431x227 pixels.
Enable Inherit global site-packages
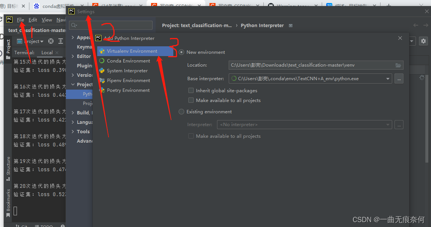pos(191,90)
